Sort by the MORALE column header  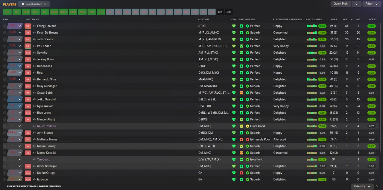click(250, 19)
